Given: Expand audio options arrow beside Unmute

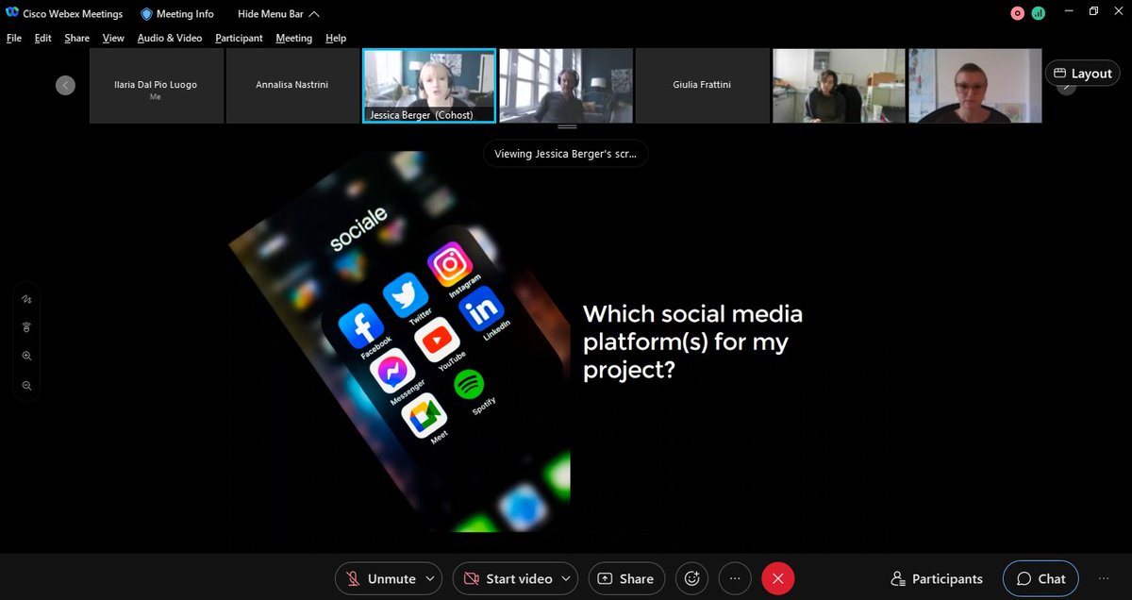Looking at the screenshot, I should (x=431, y=578).
